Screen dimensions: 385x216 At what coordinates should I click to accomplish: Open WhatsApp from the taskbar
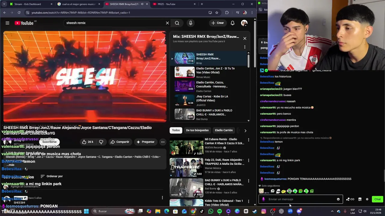pos(211,211)
